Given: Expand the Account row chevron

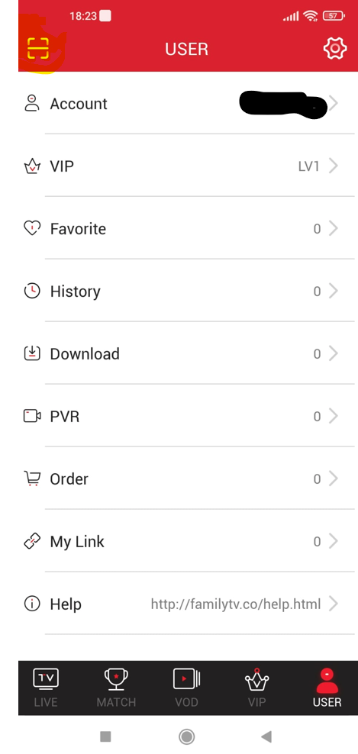Looking at the screenshot, I should 334,103.
